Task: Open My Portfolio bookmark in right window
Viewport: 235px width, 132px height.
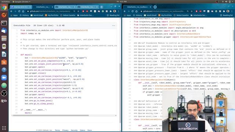Action: tap(165, 15)
